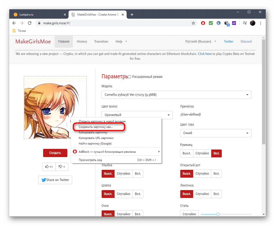
Task: Open the Chrome profile avatar icon
Action: tap(252, 23)
